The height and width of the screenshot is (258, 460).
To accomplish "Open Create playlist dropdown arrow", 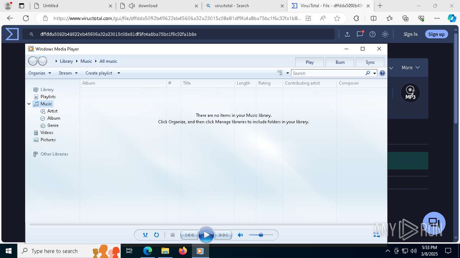I will 119,73.
